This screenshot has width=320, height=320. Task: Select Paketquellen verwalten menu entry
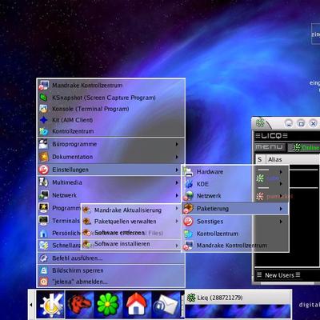pyautogui.click(x=130, y=222)
